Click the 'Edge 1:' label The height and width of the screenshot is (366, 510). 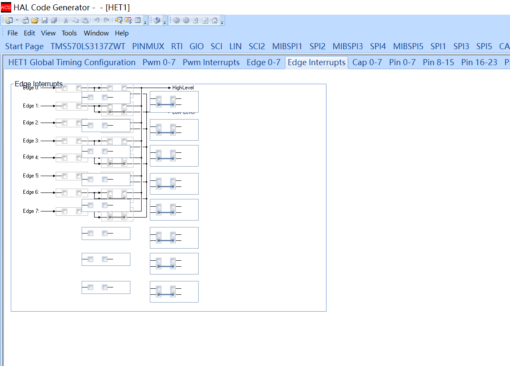[x=31, y=106]
